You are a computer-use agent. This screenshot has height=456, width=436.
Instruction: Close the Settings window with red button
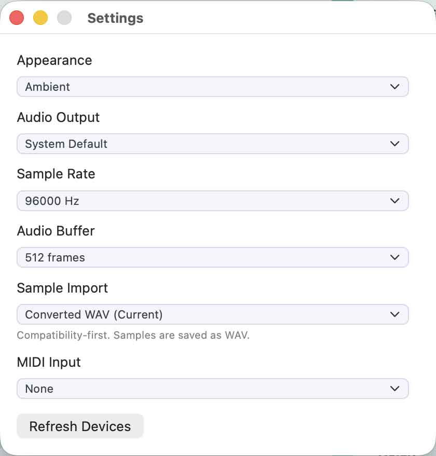(x=17, y=18)
